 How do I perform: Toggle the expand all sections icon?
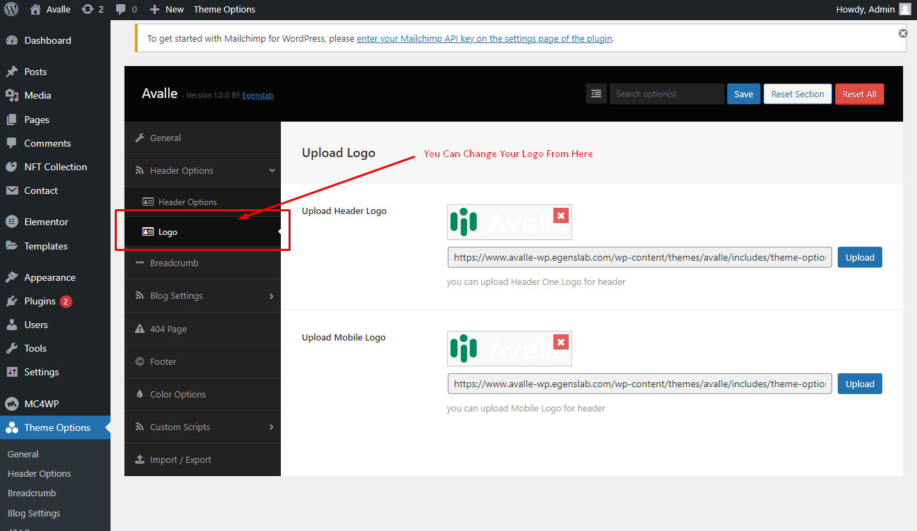[x=597, y=94]
